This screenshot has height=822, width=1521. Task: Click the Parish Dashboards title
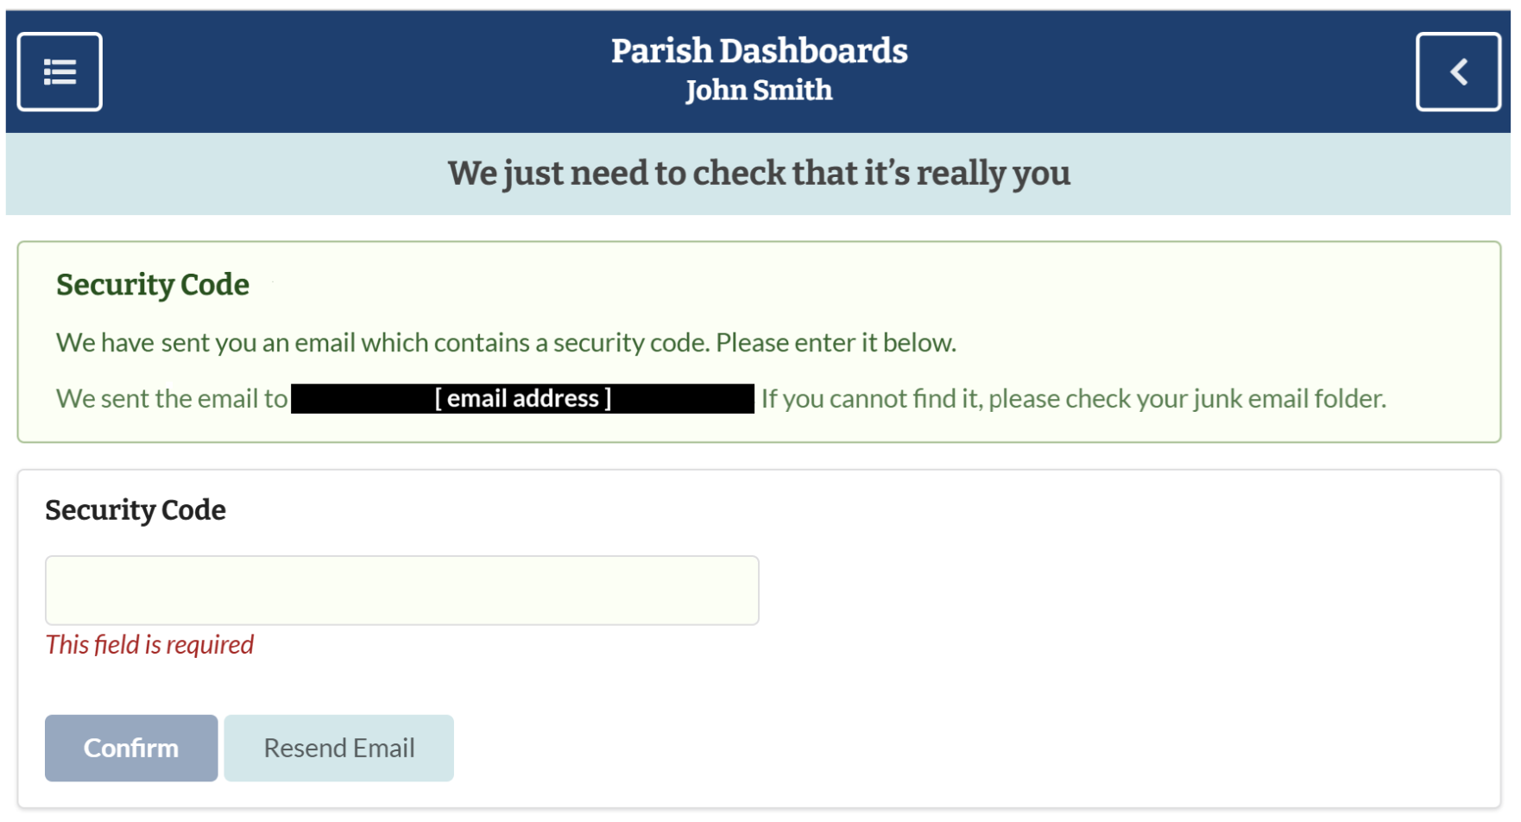pos(759,51)
